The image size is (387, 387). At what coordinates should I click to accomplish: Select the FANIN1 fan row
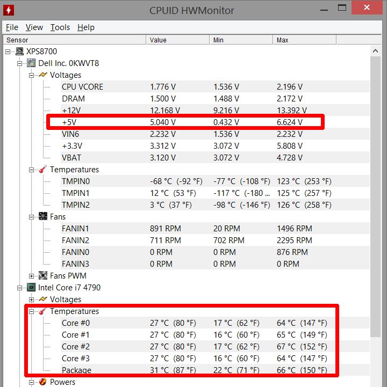point(215,228)
